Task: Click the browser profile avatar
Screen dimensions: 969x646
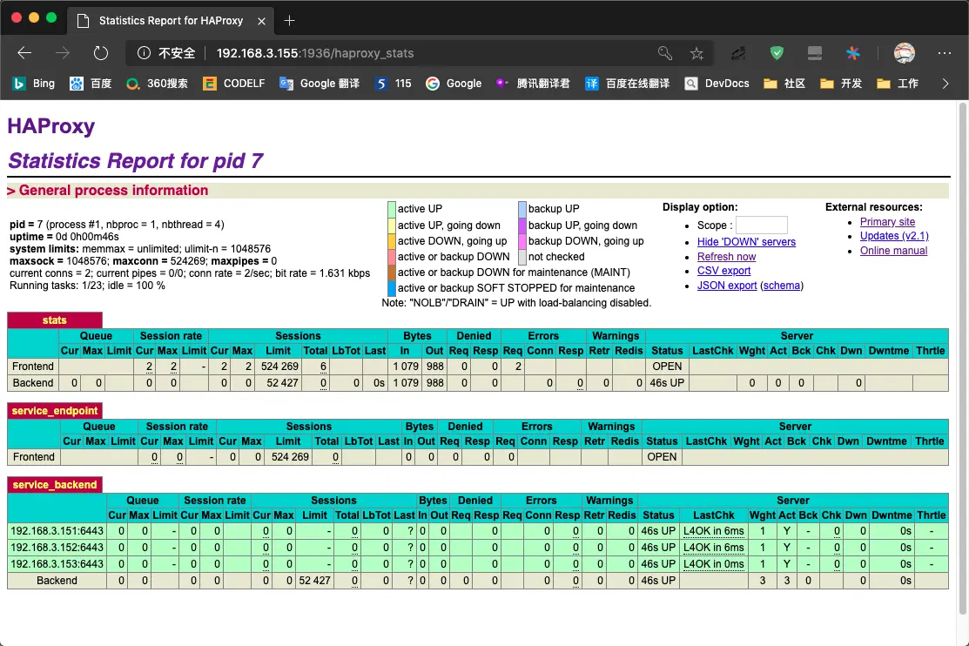Action: click(905, 52)
